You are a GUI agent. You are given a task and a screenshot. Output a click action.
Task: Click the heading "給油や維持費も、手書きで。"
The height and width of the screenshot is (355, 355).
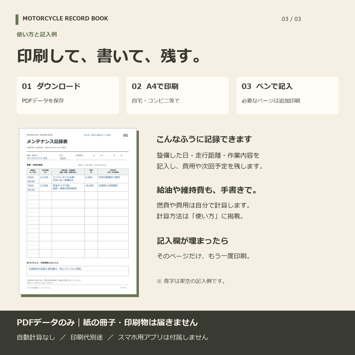pos(207,190)
